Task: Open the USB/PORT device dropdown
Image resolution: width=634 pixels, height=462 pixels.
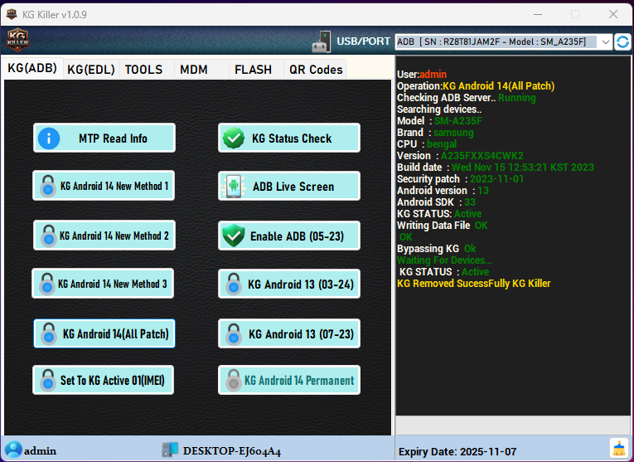Action: [604, 41]
